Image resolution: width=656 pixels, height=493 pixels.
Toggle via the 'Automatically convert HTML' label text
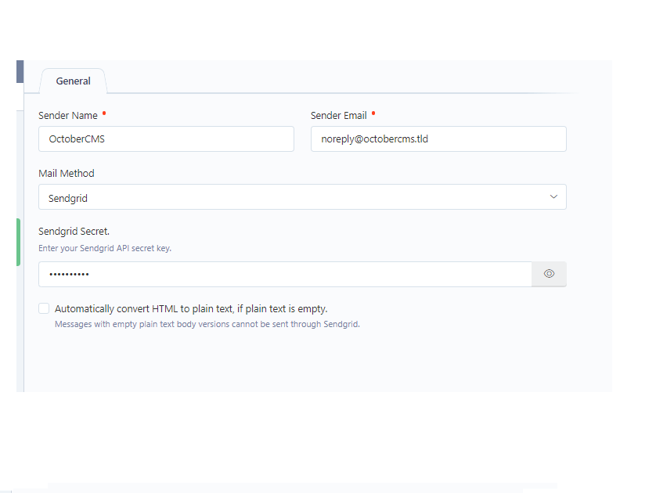(191, 309)
